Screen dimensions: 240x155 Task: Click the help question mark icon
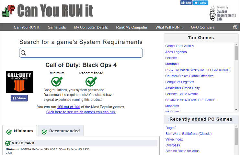235,27
